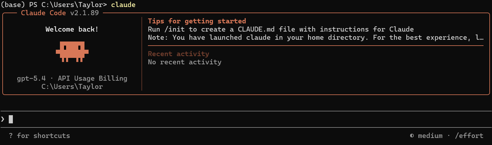492x145 pixels.
Task: Click the "/init" command in tips
Action: (x=175, y=29)
